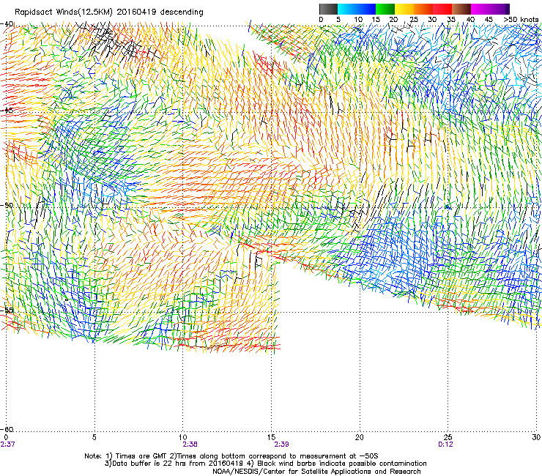The width and height of the screenshot is (542, 476).
Task: Click the '-45' latitude axis label
Action: (x=7, y=111)
